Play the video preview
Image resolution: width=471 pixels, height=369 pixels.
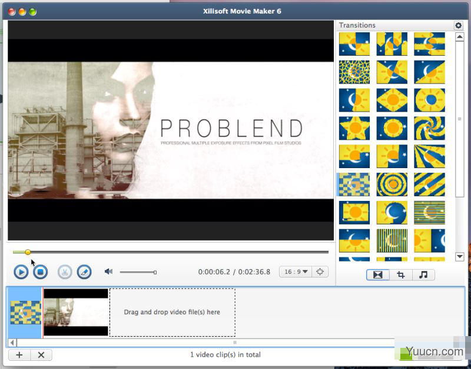pos(21,271)
